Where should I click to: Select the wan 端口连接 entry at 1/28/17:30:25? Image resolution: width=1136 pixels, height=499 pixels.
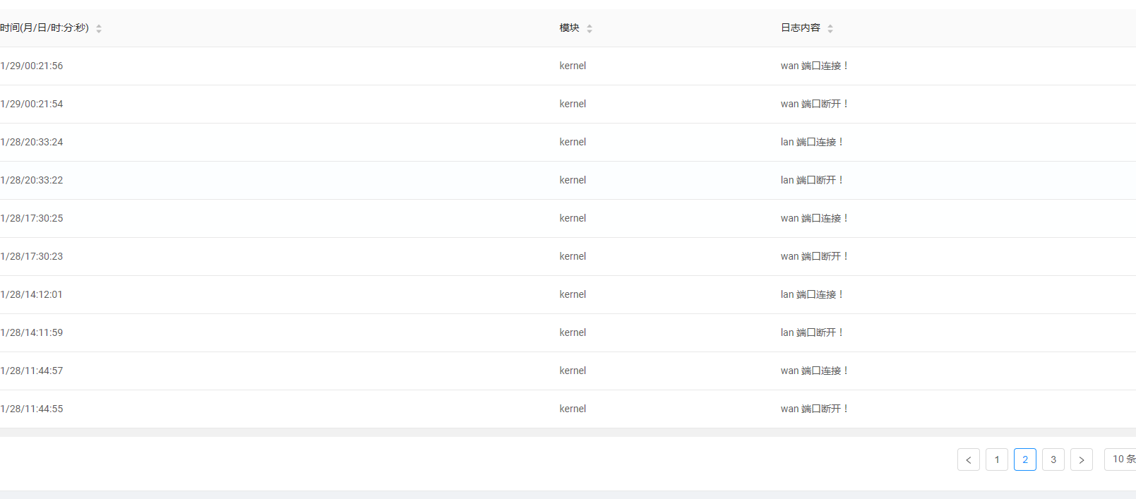(813, 218)
